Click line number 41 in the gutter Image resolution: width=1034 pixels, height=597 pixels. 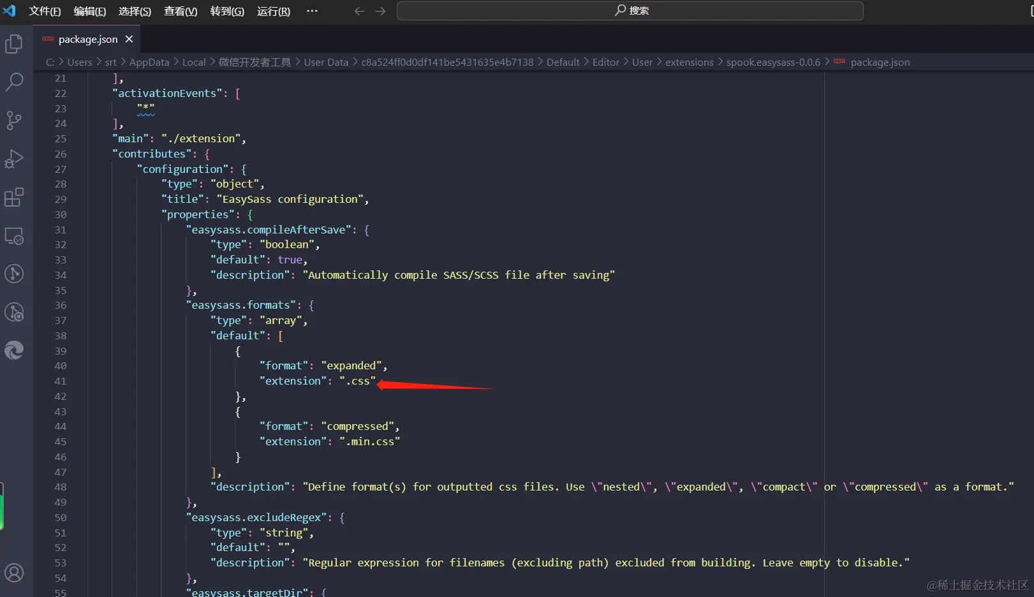pyautogui.click(x=61, y=381)
